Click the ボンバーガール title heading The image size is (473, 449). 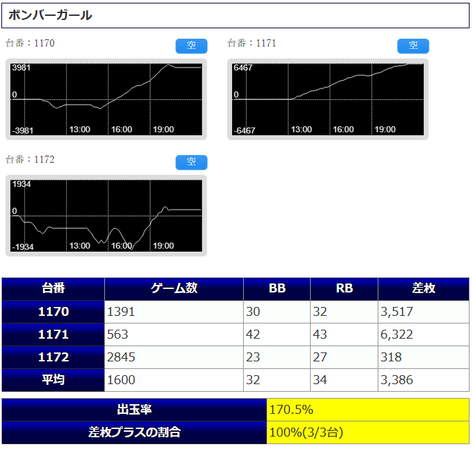tap(50, 15)
